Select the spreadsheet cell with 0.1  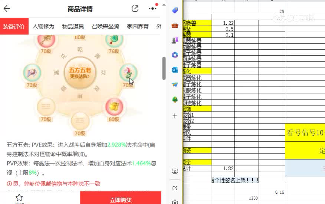click(x=223, y=35)
